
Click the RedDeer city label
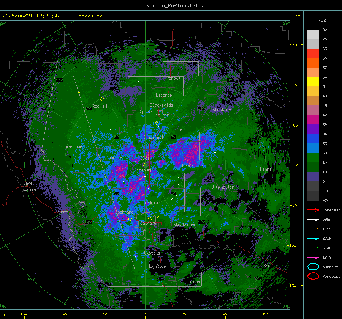pyautogui.click(x=161, y=115)
